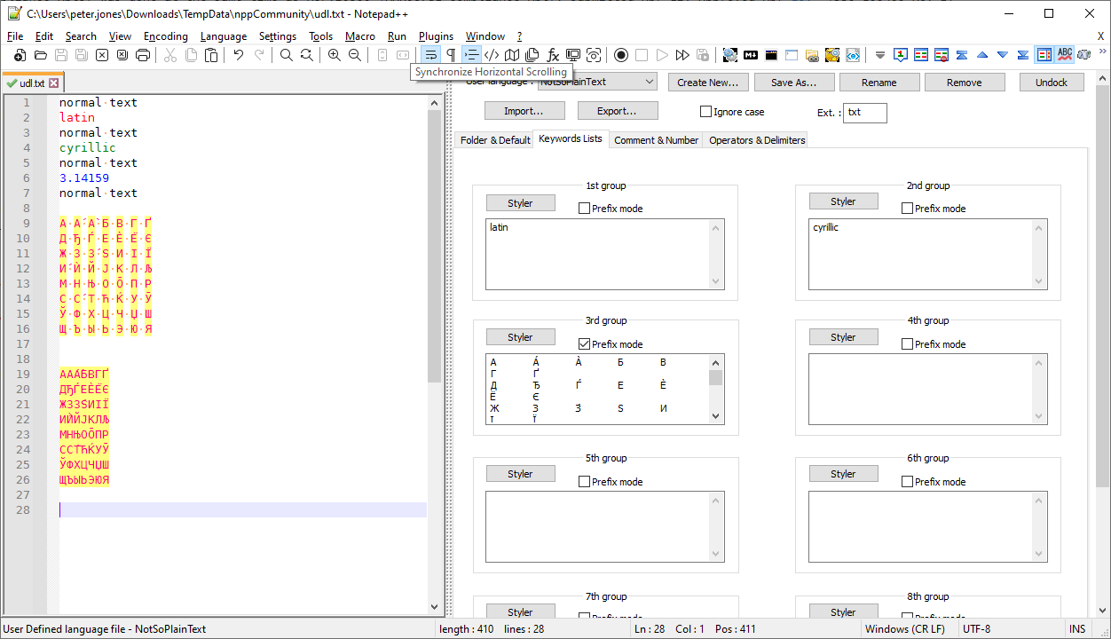This screenshot has height=639, width=1111.
Task: Click the Print toolbar icon
Action: (x=143, y=55)
